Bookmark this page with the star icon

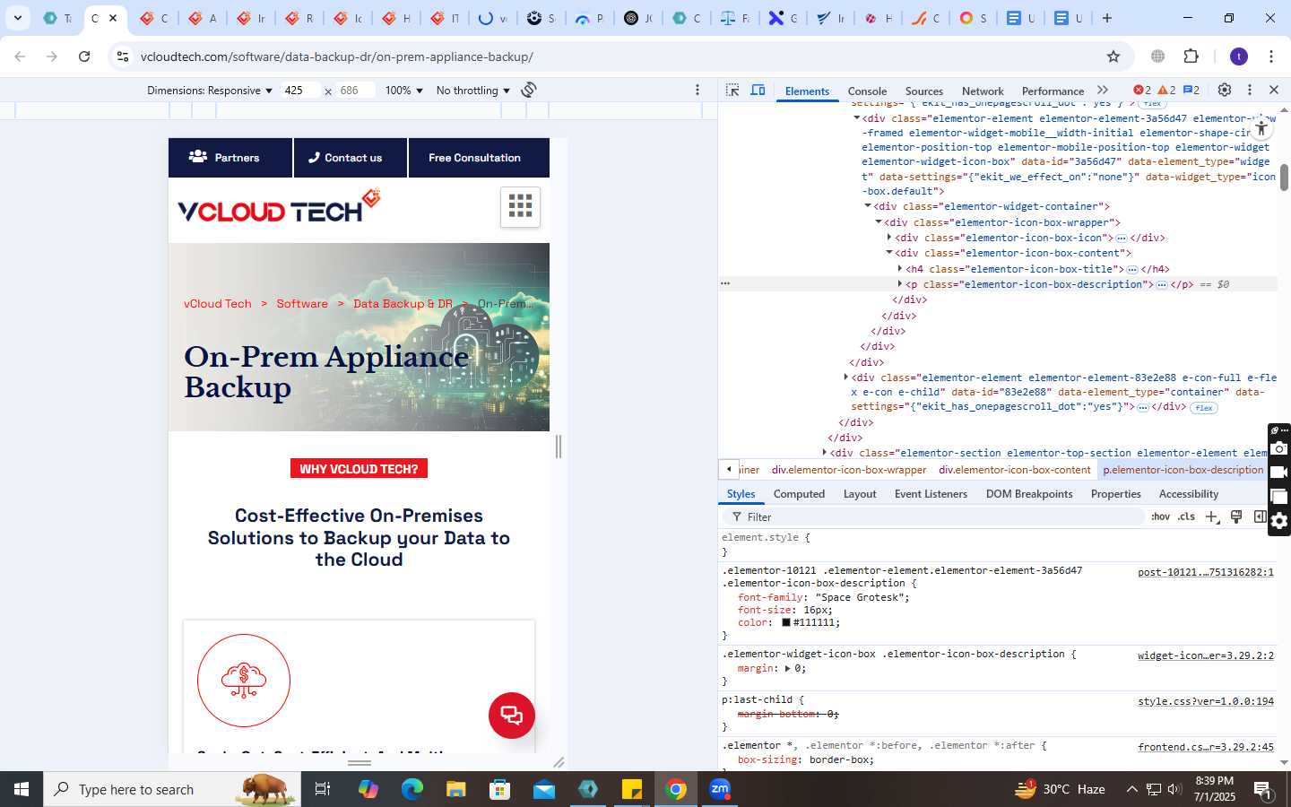(x=1113, y=56)
